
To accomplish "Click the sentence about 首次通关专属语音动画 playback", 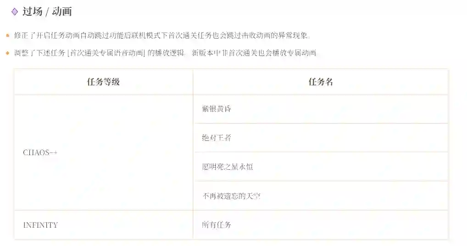I will [165, 53].
